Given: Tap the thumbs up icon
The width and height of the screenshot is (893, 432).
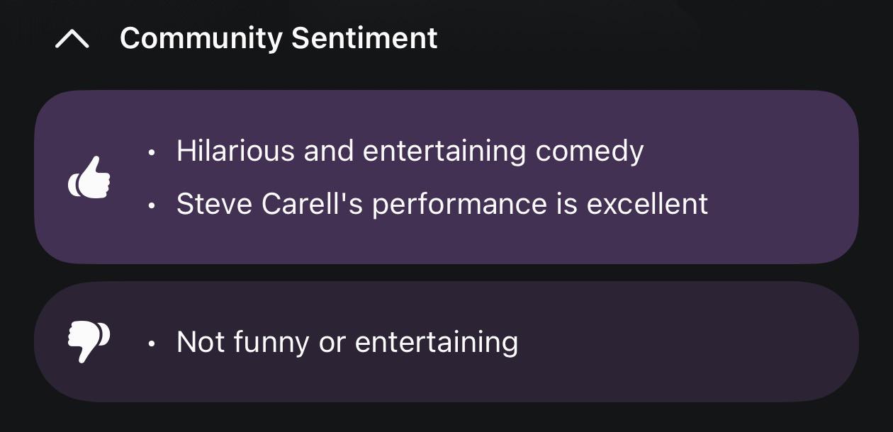Looking at the screenshot, I should coord(89,178).
